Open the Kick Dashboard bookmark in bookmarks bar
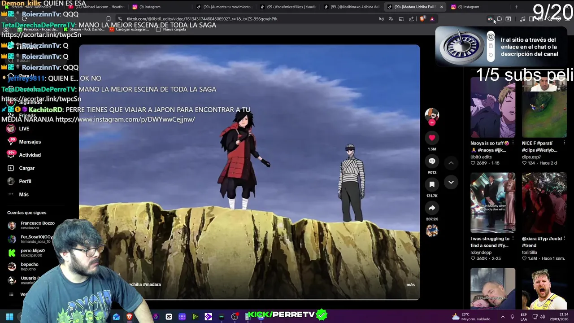This screenshot has width=574, height=323. [85, 29]
